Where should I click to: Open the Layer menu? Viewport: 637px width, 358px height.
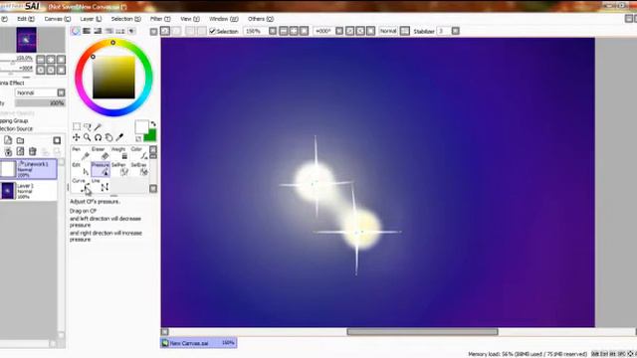point(91,19)
